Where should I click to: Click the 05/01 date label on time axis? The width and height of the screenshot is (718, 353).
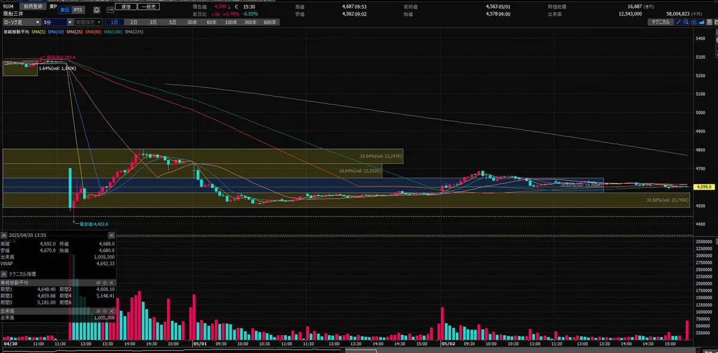click(x=199, y=344)
